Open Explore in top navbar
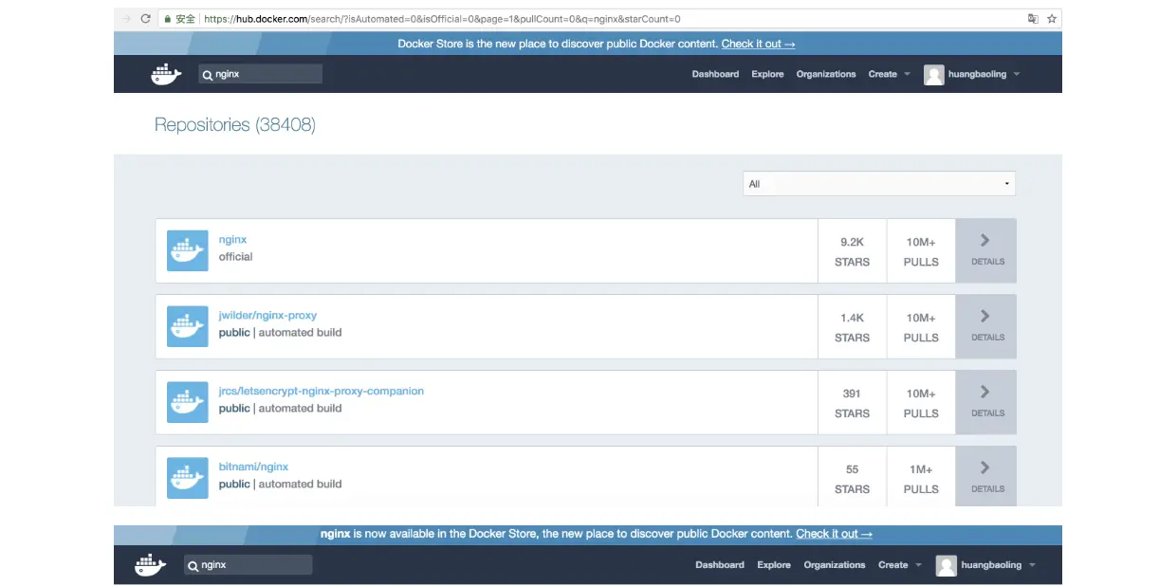Screen dimensions: 1159x586 pyautogui.click(x=768, y=74)
